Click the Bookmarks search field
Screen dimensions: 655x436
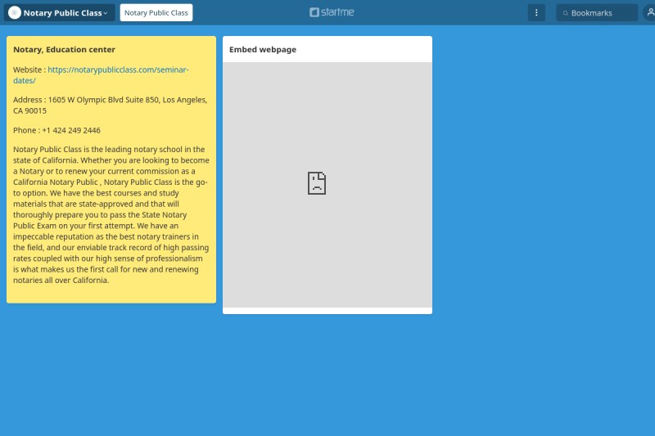(597, 13)
